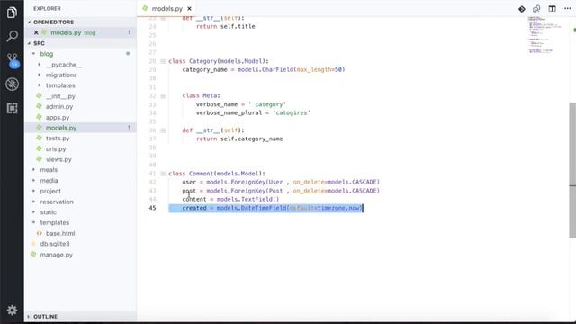Fold the Comment class at line 41
The height and width of the screenshot is (324, 576).
(163, 174)
